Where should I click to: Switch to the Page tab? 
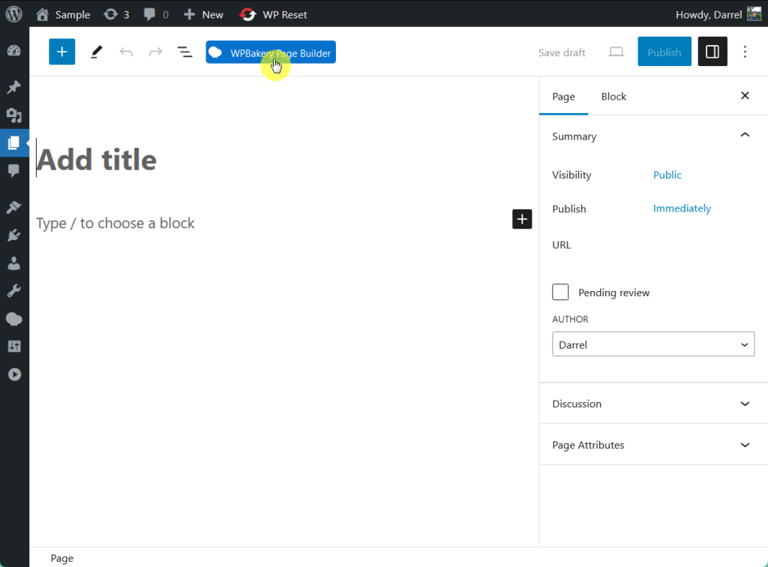[x=563, y=97]
